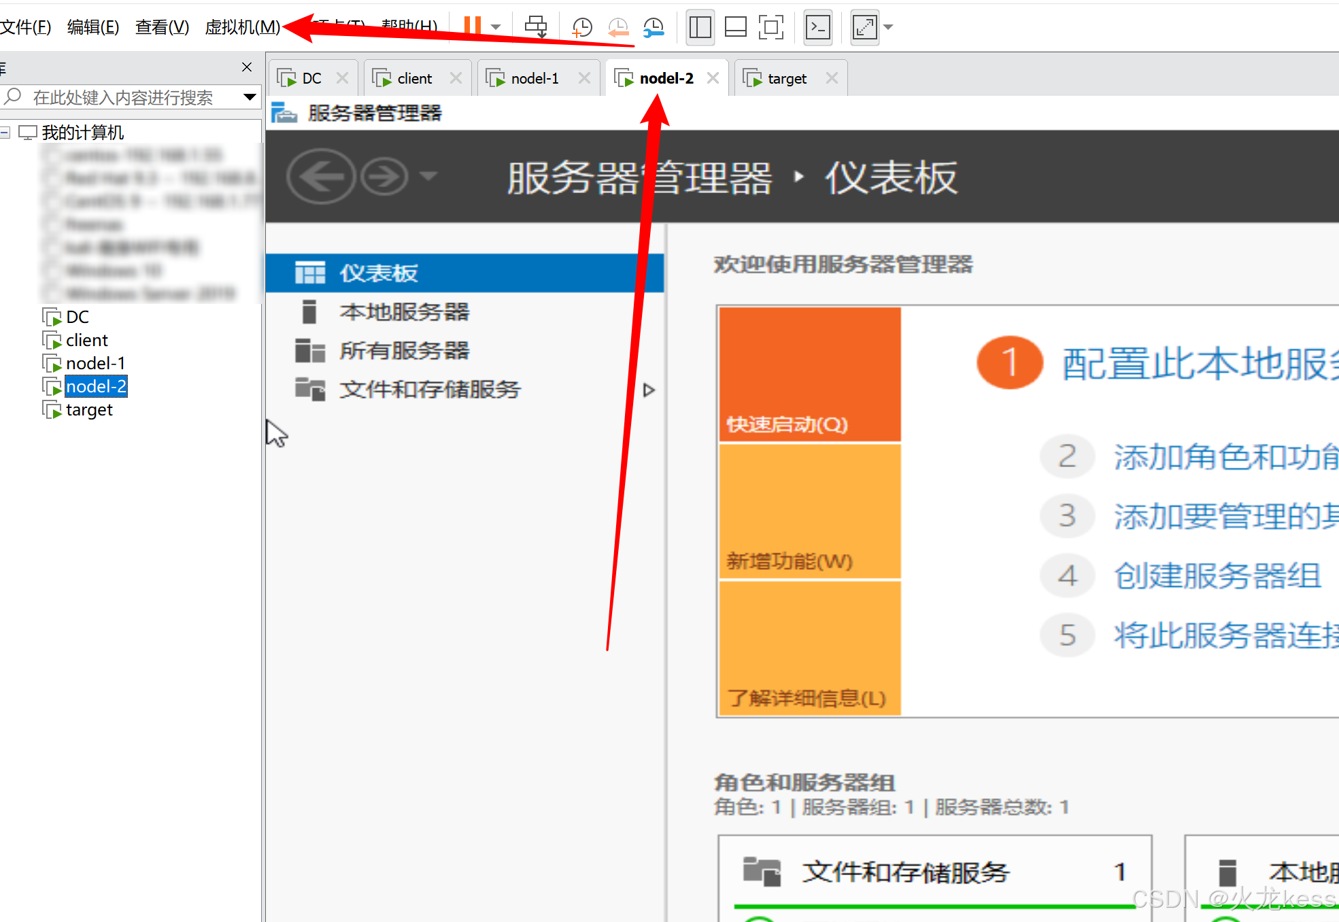Expand the File and Storage Services submenu arrow
Viewport: 1339px width, 922px height.
[x=649, y=390]
